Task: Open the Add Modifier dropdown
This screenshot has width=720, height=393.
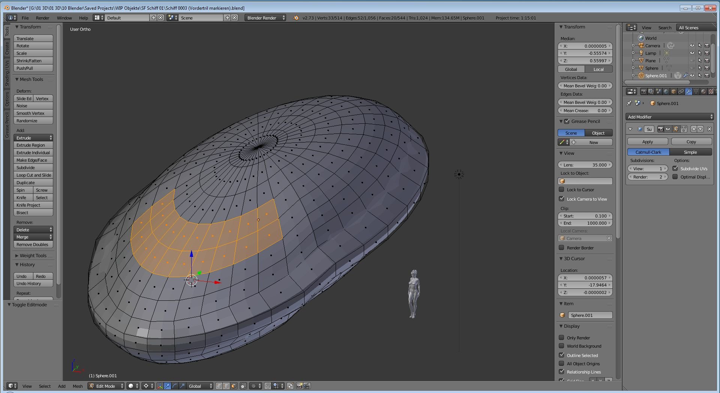Action: point(670,117)
